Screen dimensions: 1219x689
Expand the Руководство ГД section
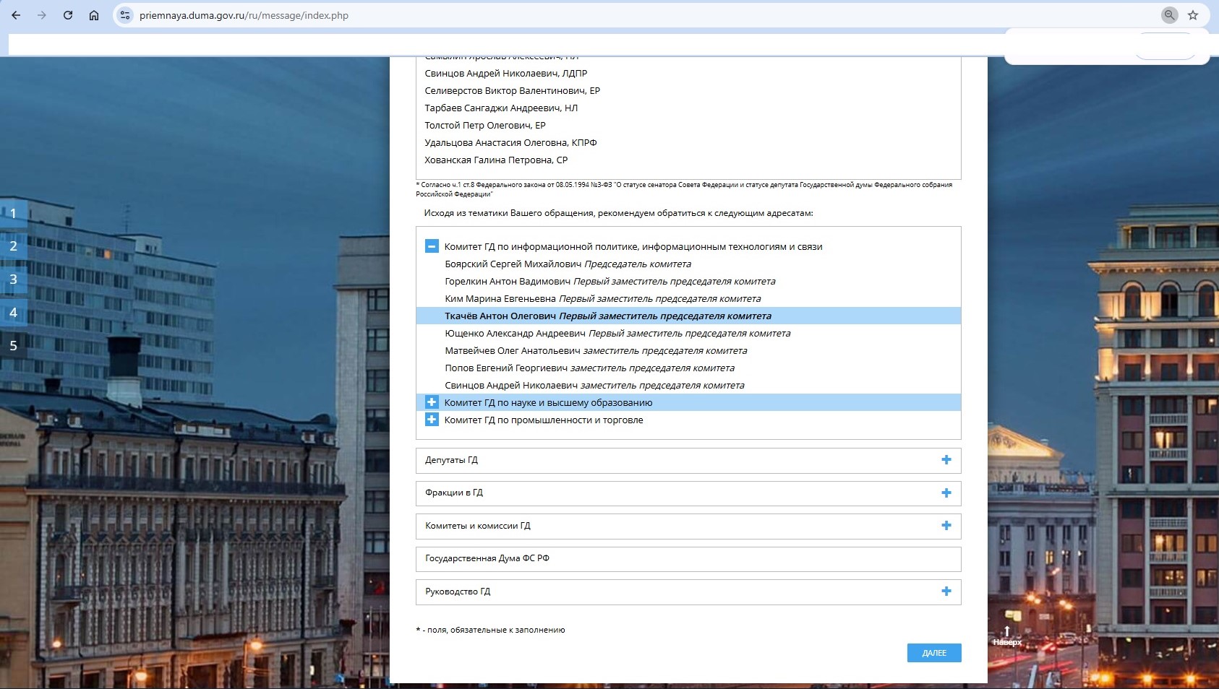pyautogui.click(x=946, y=591)
